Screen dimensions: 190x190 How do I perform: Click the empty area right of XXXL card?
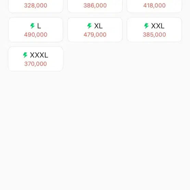[125, 59]
